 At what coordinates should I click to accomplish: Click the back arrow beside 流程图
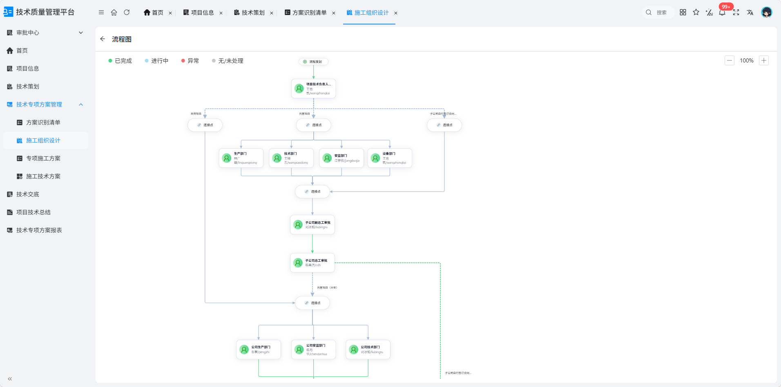(x=103, y=39)
